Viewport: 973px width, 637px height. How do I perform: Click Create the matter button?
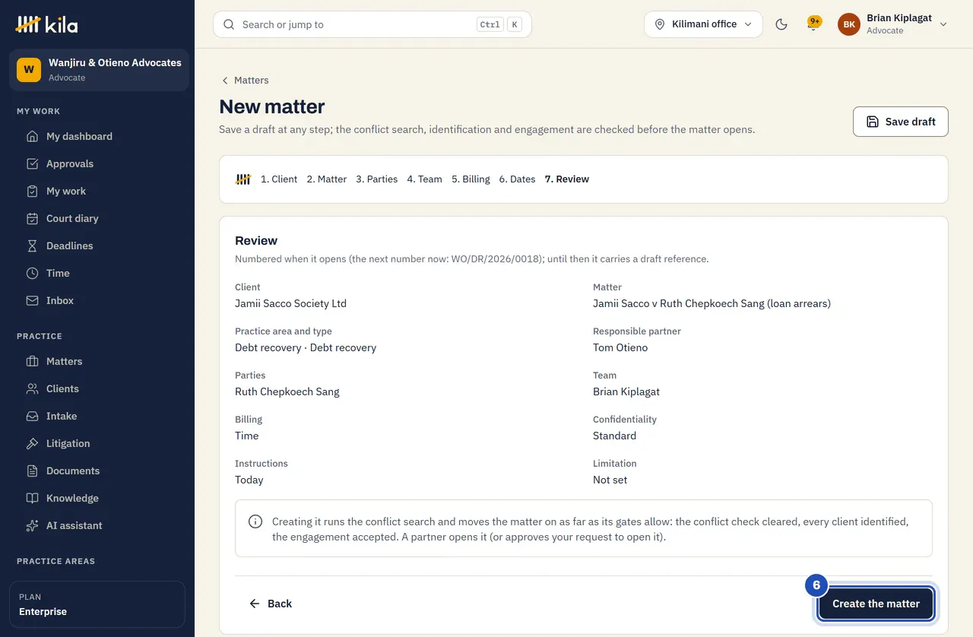[876, 604]
